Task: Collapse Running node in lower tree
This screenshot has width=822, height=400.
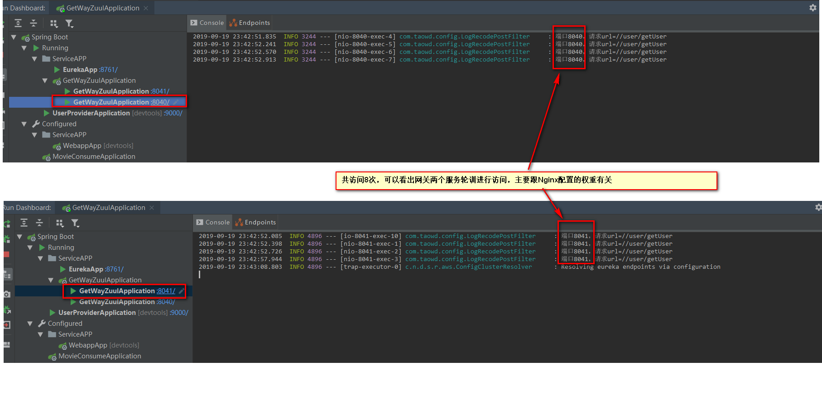Action: [30, 248]
